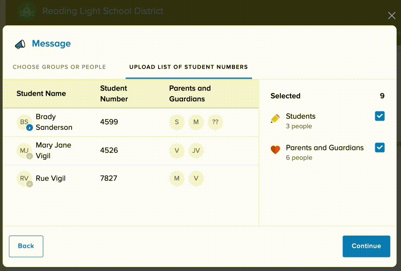Click the V guardian badge for Mary Jane
This screenshot has height=271, width=401.
click(176, 150)
